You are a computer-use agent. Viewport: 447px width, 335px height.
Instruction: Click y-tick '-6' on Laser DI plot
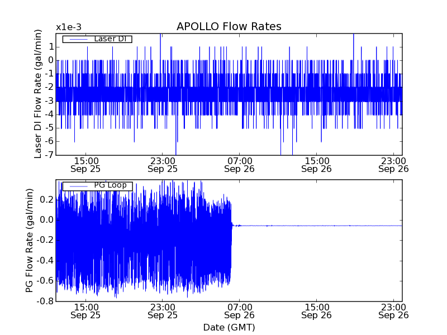(x=49, y=141)
